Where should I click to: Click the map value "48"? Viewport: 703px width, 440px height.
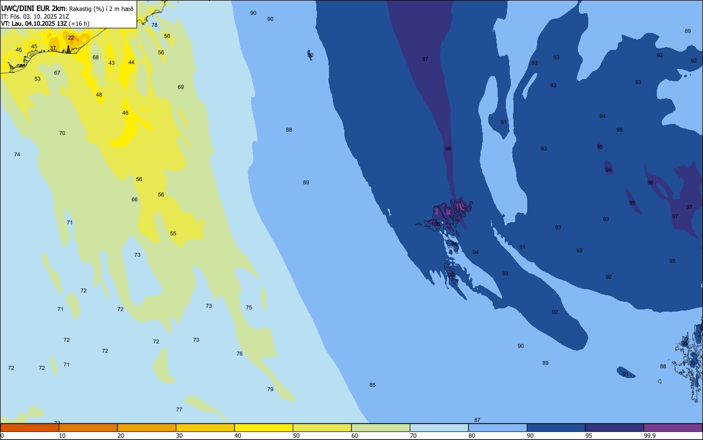[99, 95]
